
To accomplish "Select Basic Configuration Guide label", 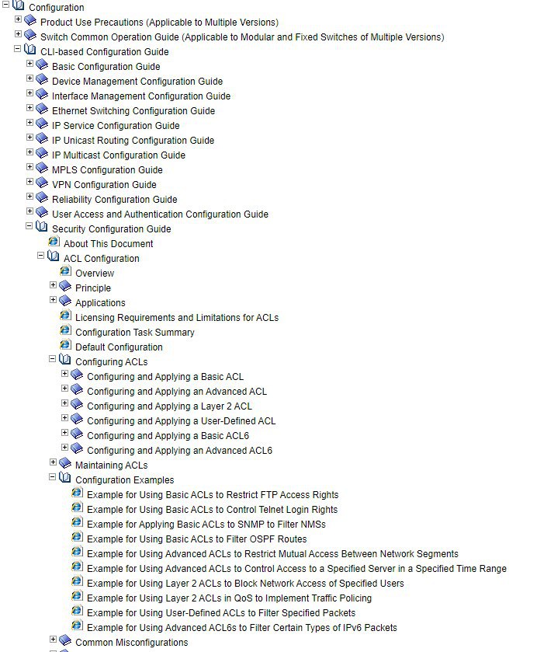I will click(106, 67).
